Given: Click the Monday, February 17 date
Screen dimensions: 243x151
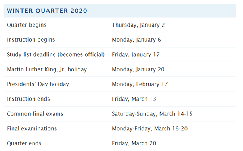Looking at the screenshot, I should coord(140,84).
